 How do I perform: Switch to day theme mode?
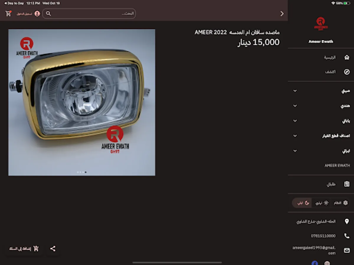pos(322,203)
